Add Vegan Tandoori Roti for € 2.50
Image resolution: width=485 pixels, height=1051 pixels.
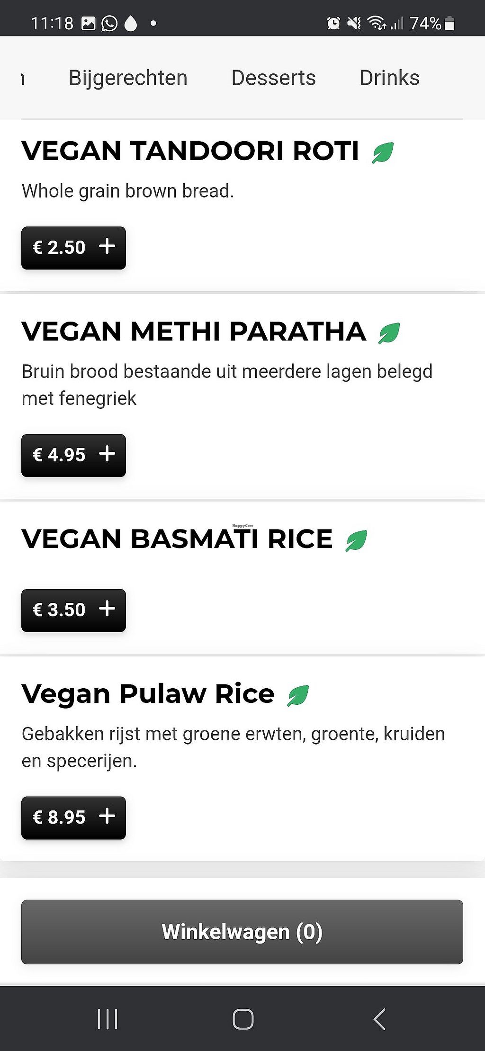tap(73, 248)
